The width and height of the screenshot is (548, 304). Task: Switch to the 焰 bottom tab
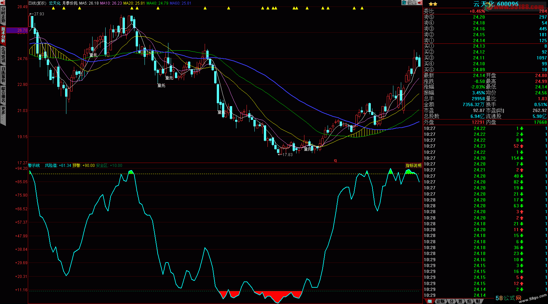(x=469, y=301)
